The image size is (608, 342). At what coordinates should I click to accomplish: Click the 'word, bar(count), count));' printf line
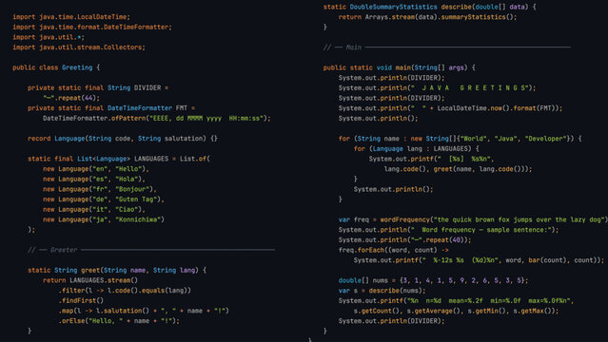(479, 260)
